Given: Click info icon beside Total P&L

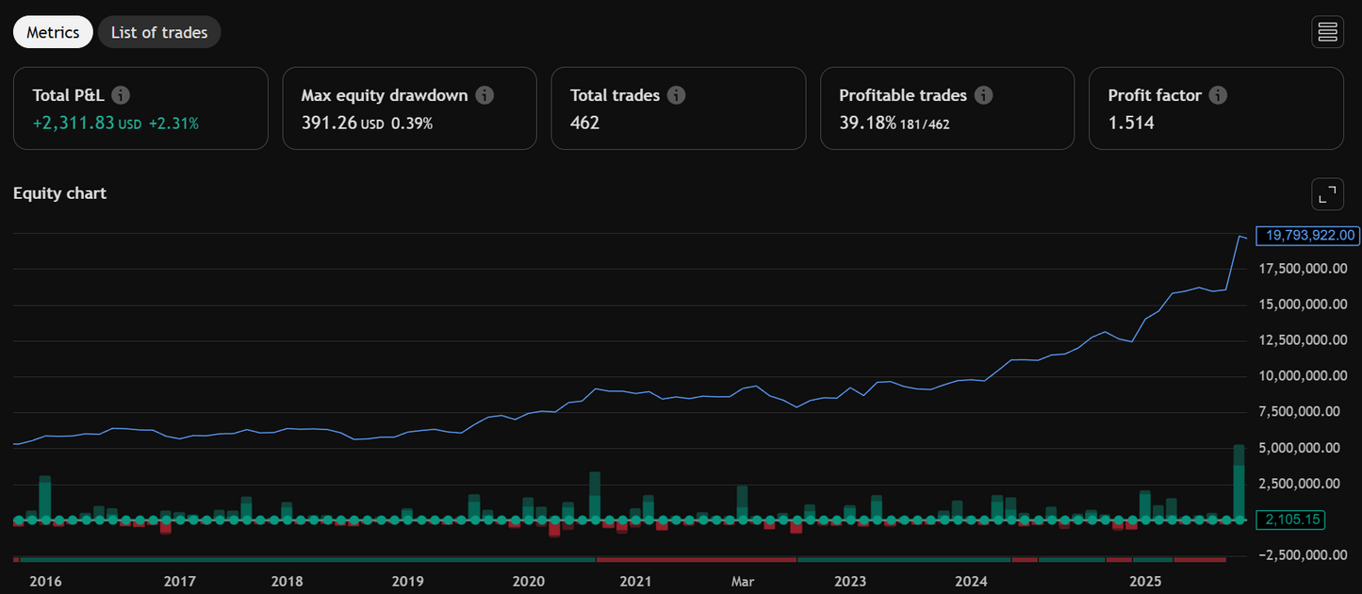Looking at the screenshot, I should 121,95.
